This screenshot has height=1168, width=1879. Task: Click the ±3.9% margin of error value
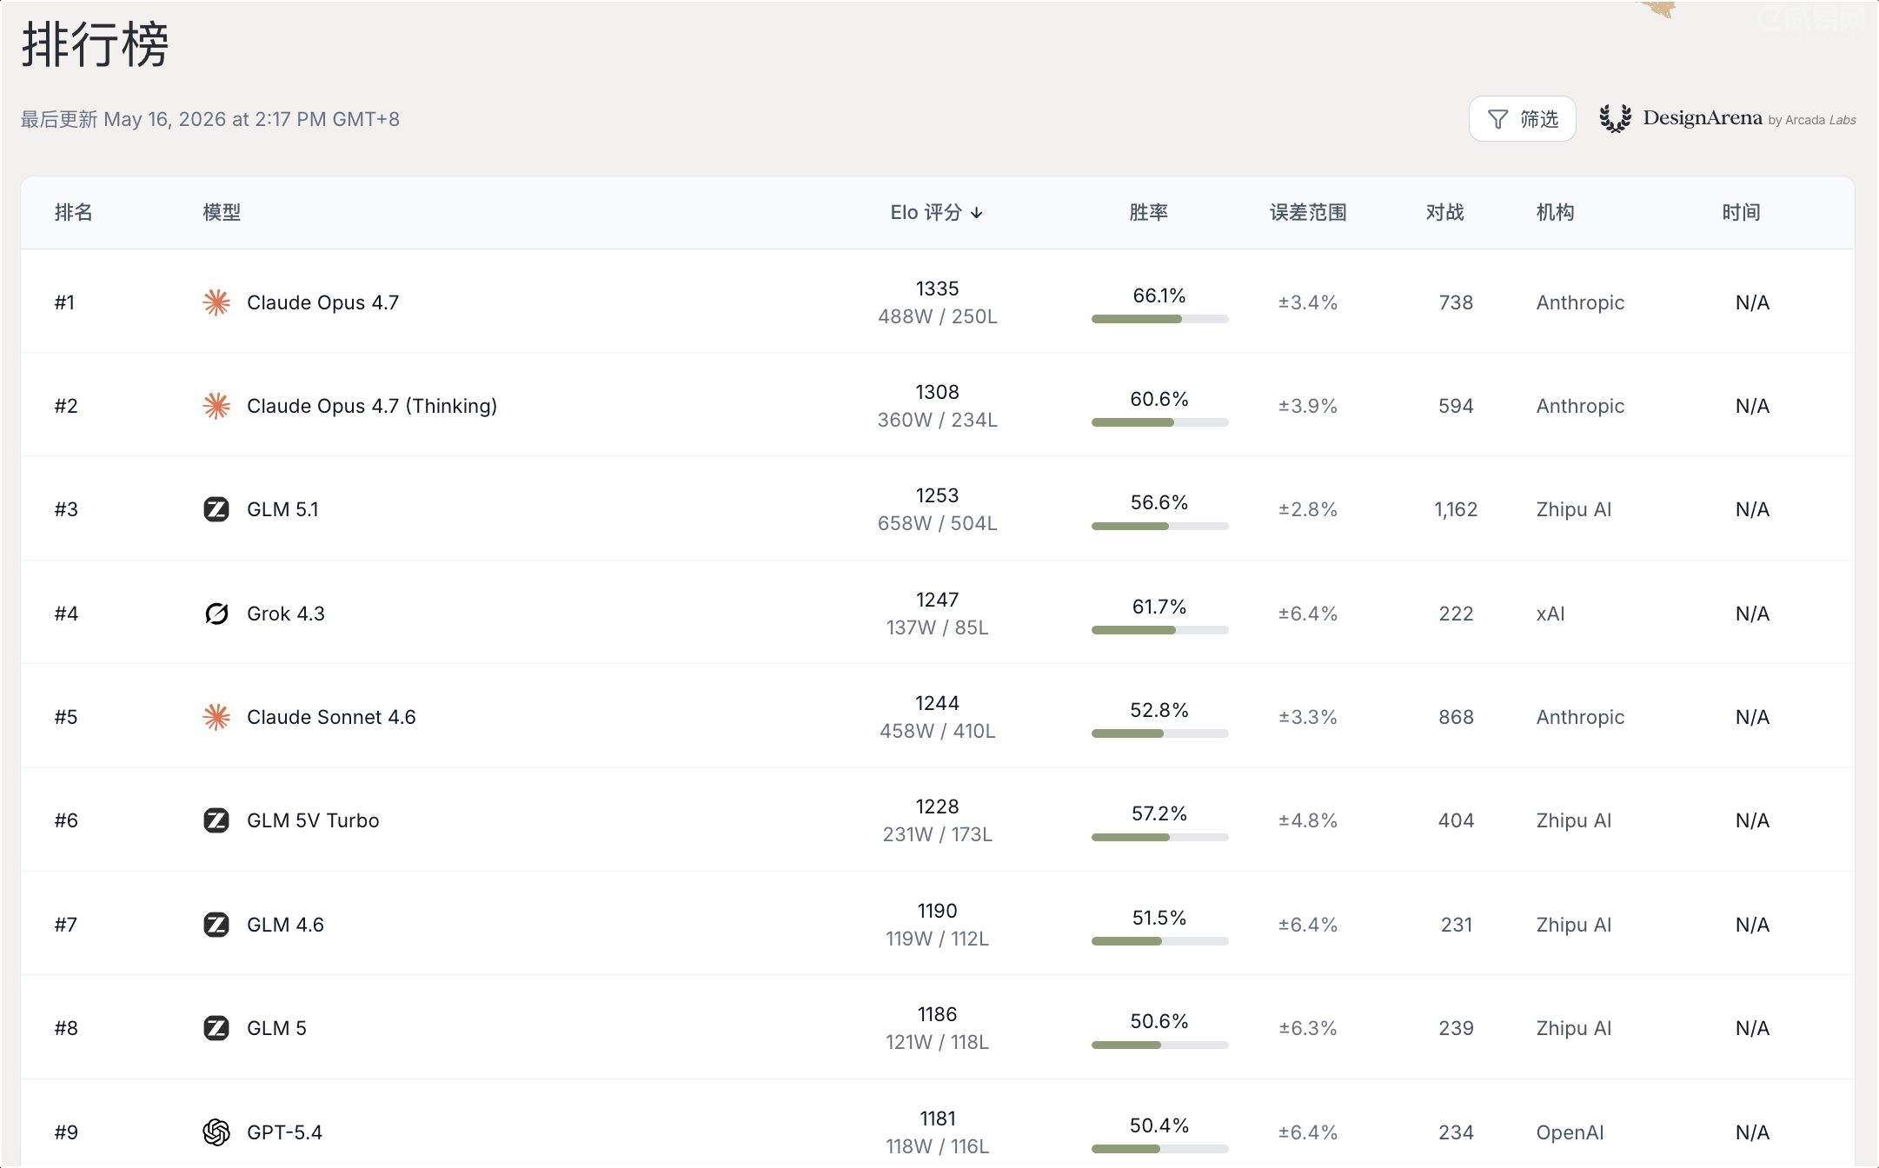pyautogui.click(x=1308, y=406)
